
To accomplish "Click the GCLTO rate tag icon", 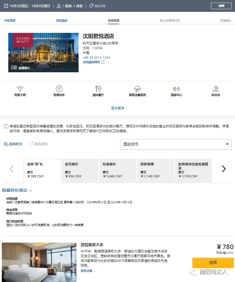I will [91, 6].
